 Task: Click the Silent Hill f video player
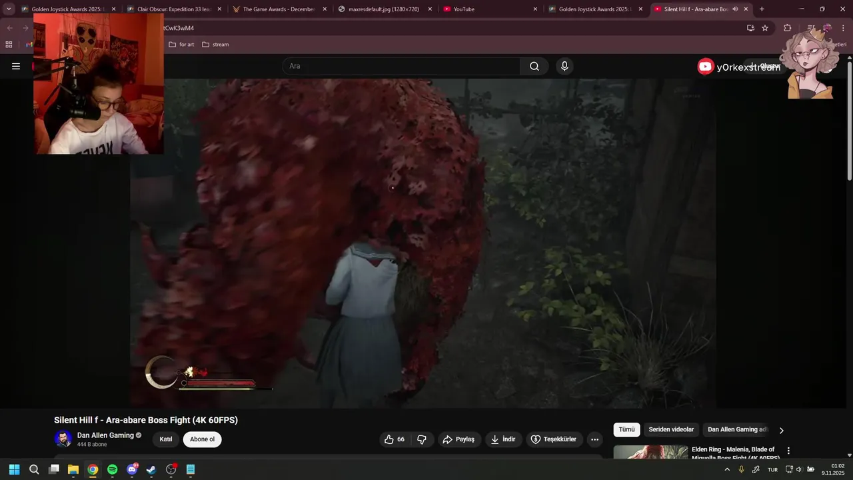pyautogui.click(x=423, y=243)
